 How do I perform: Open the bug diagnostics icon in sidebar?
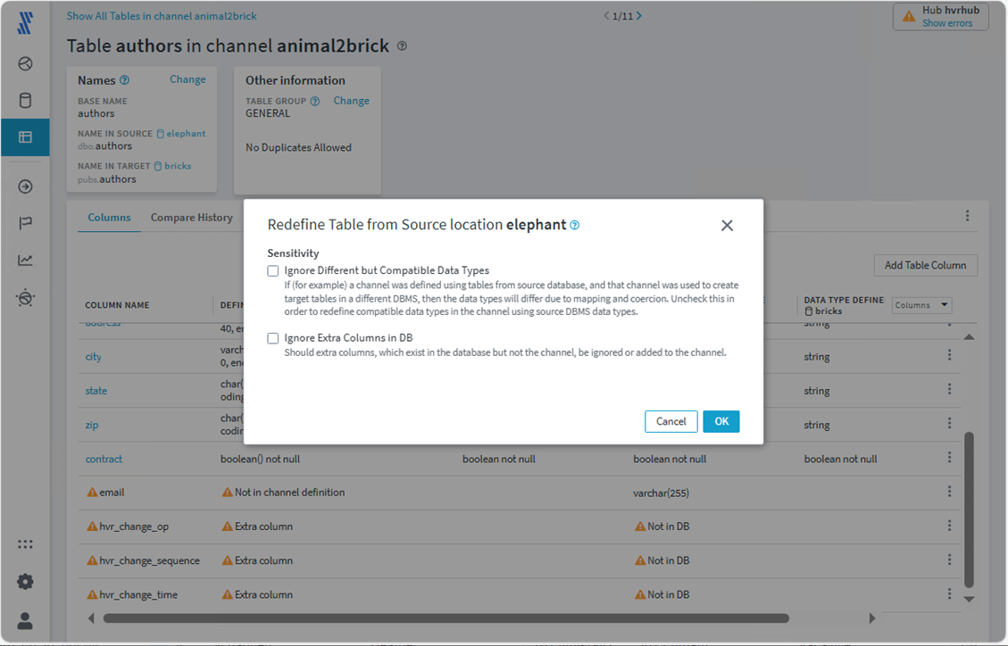pos(25,298)
